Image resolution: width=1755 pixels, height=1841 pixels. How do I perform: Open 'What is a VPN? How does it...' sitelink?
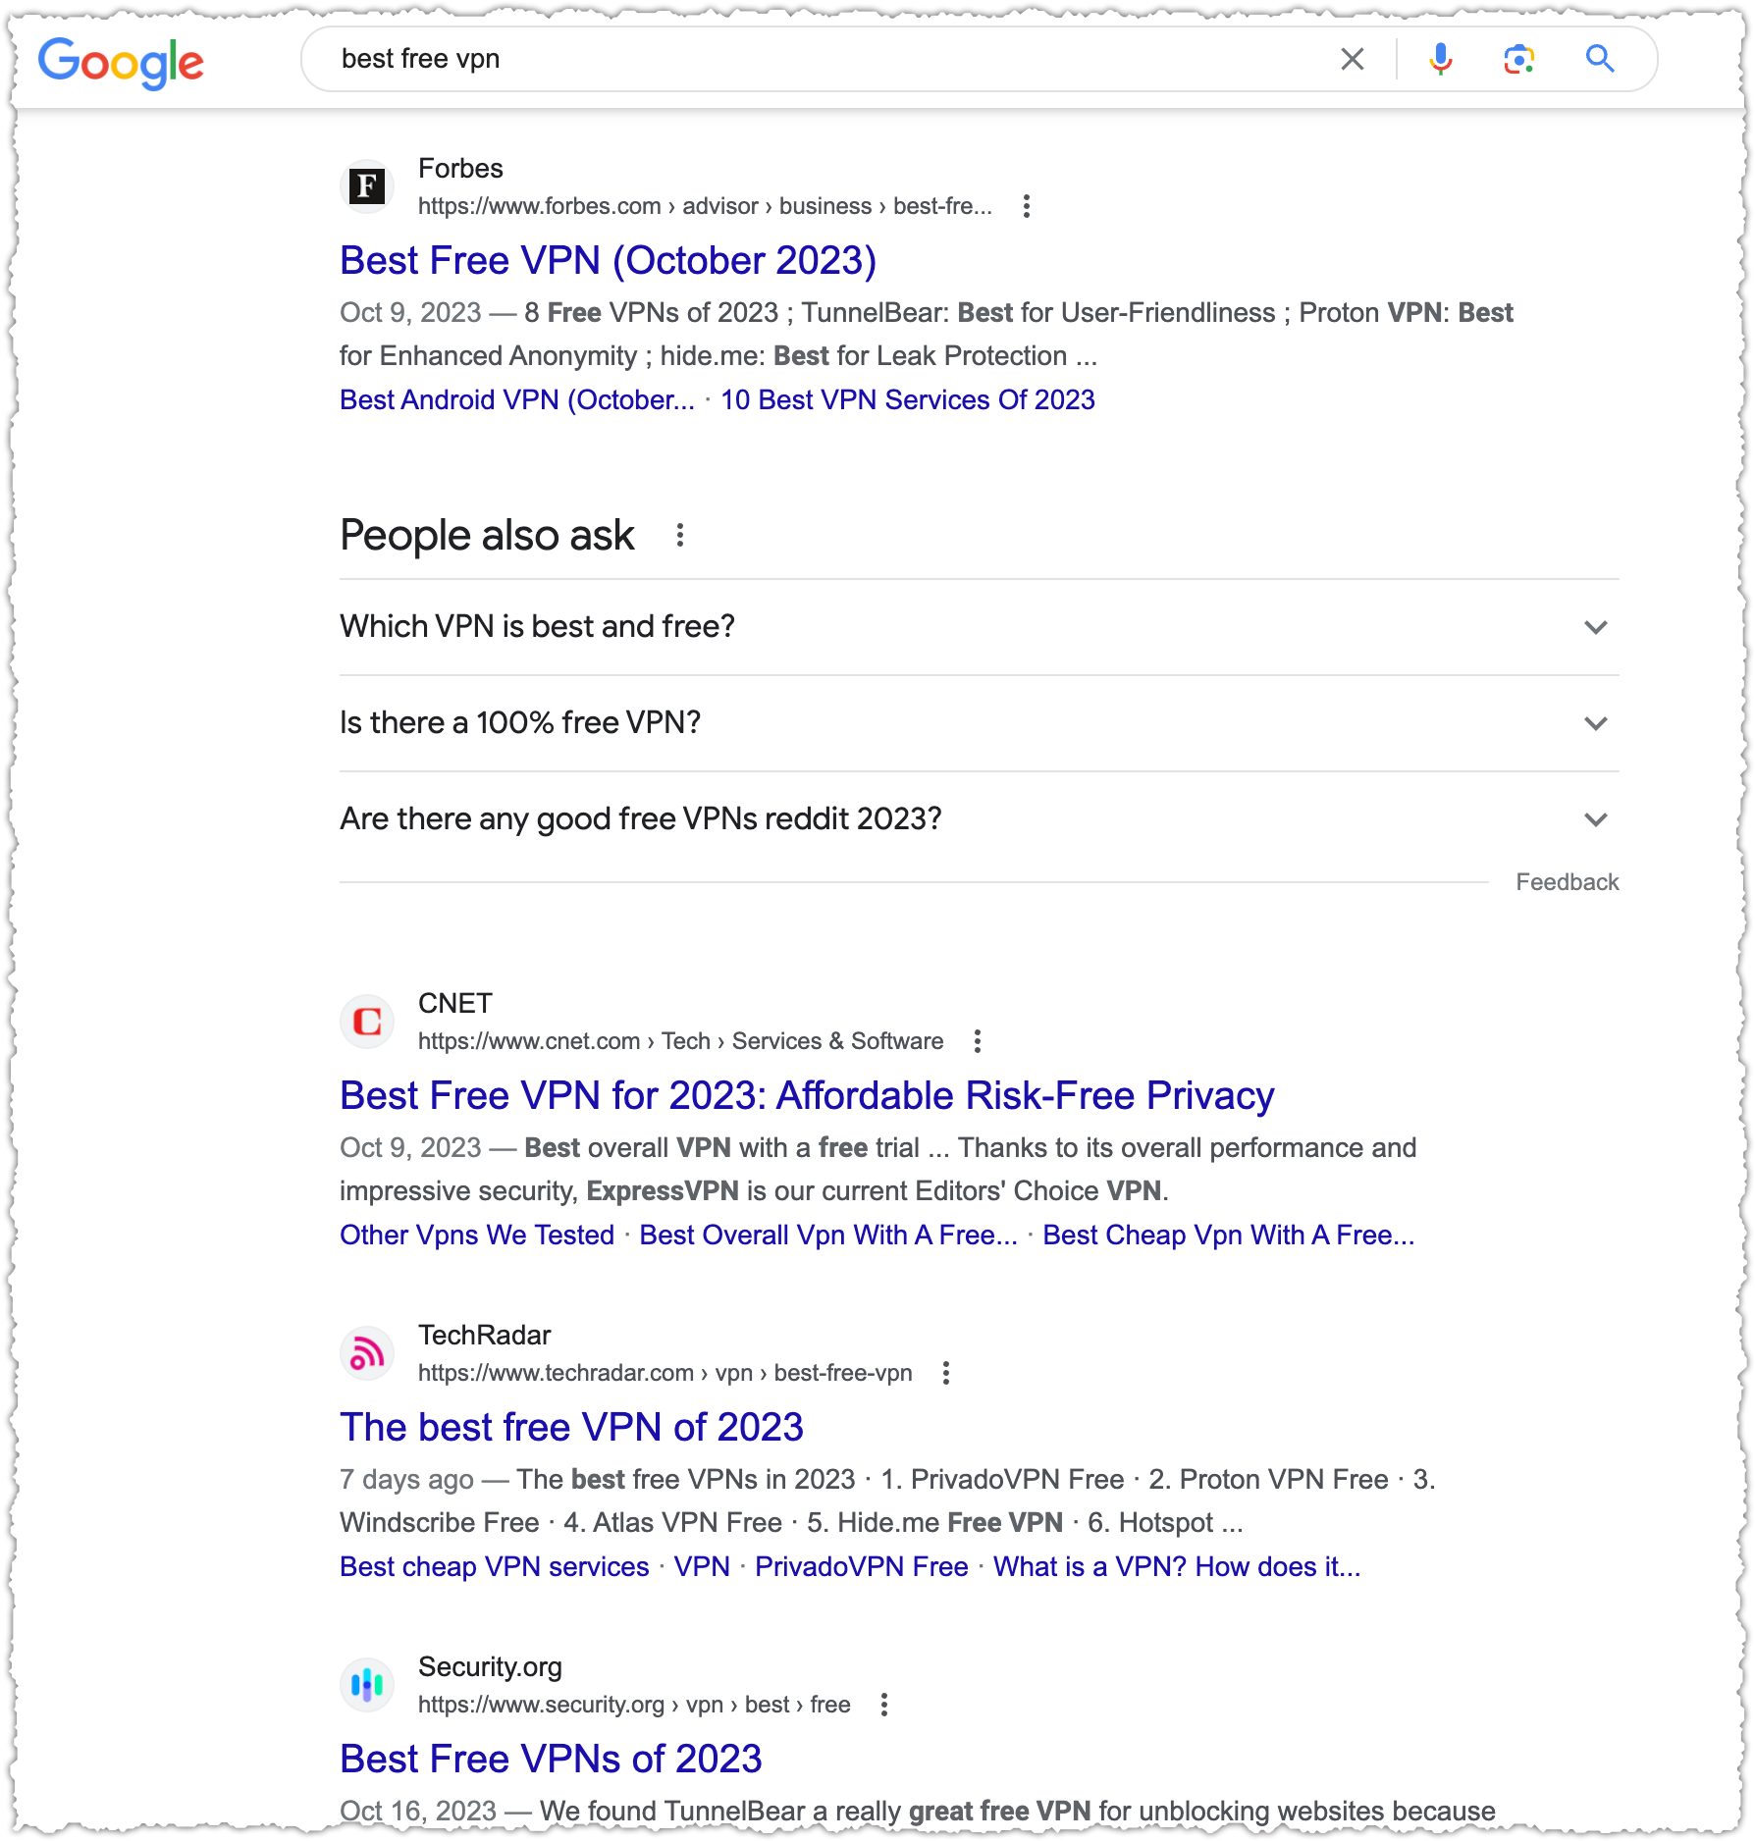(1177, 1566)
